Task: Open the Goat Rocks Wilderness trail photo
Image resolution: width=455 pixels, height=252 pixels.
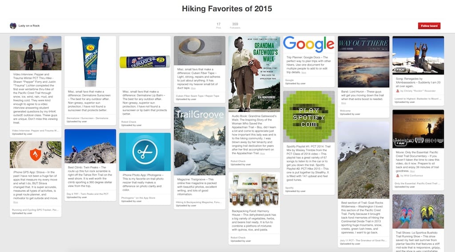Action: tap(363, 160)
